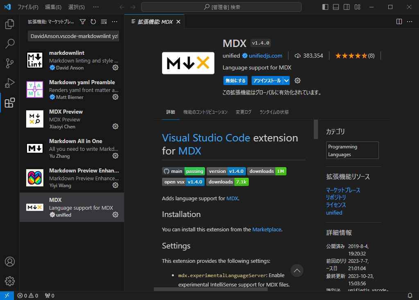
Task: Open gear menu for Markdown yaml Preamble
Action: pos(115,97)
